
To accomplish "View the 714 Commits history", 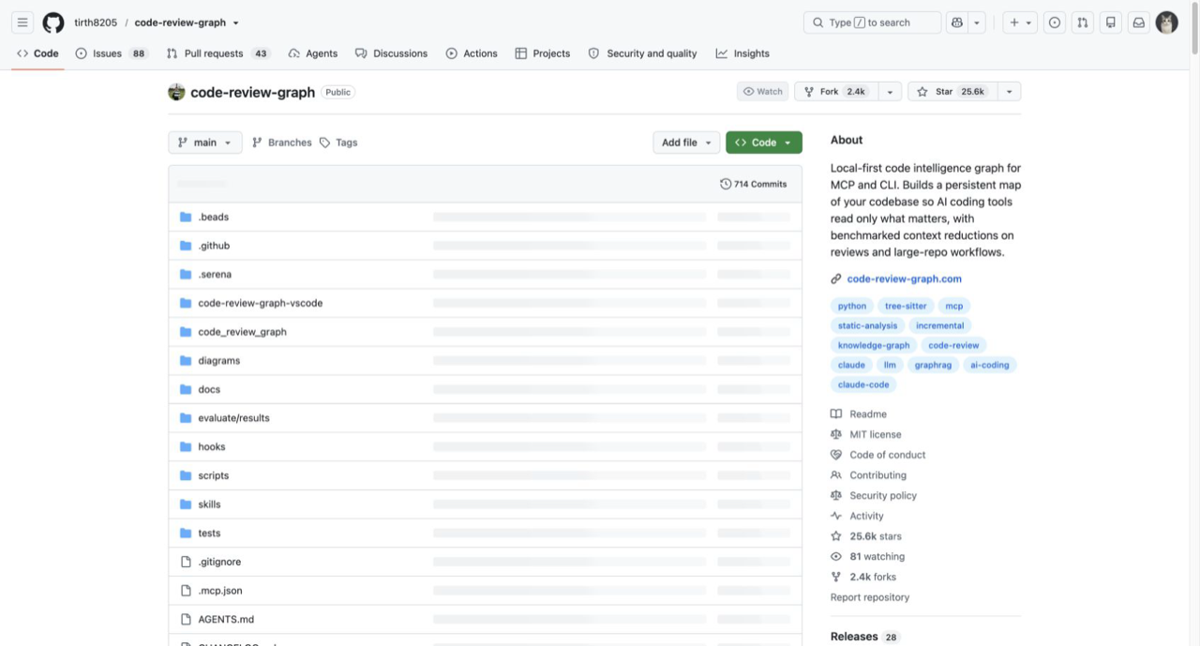I will pyautogui.click(x=754, y=184).
